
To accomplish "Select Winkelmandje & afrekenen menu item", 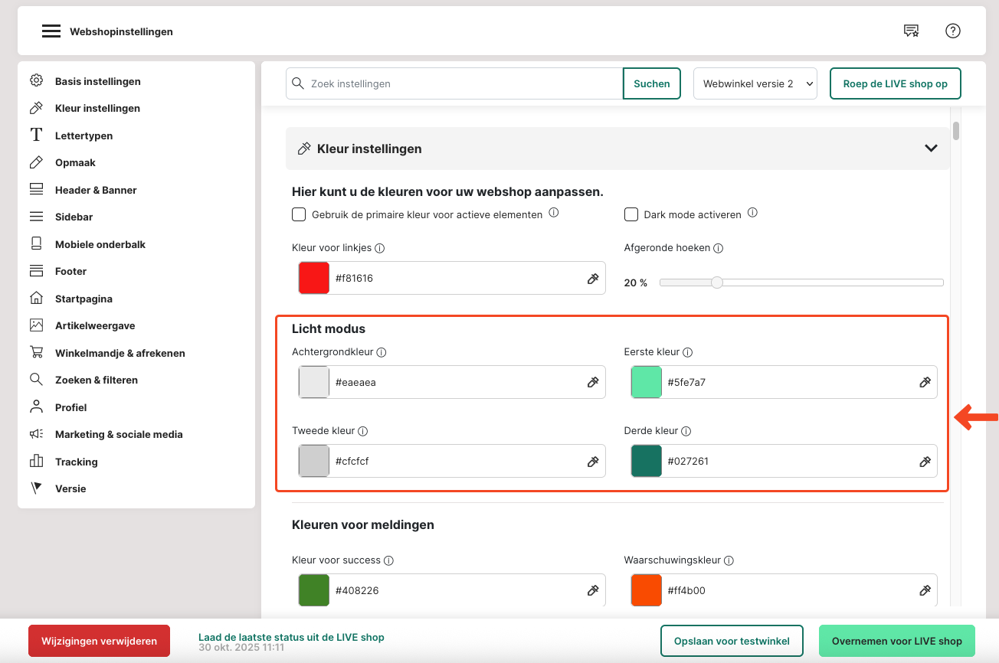I will (x=120, y=353).
